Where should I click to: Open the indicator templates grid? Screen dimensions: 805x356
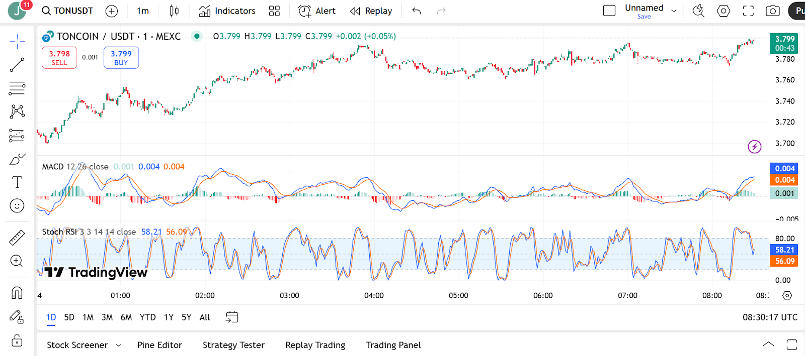[274, 11]
